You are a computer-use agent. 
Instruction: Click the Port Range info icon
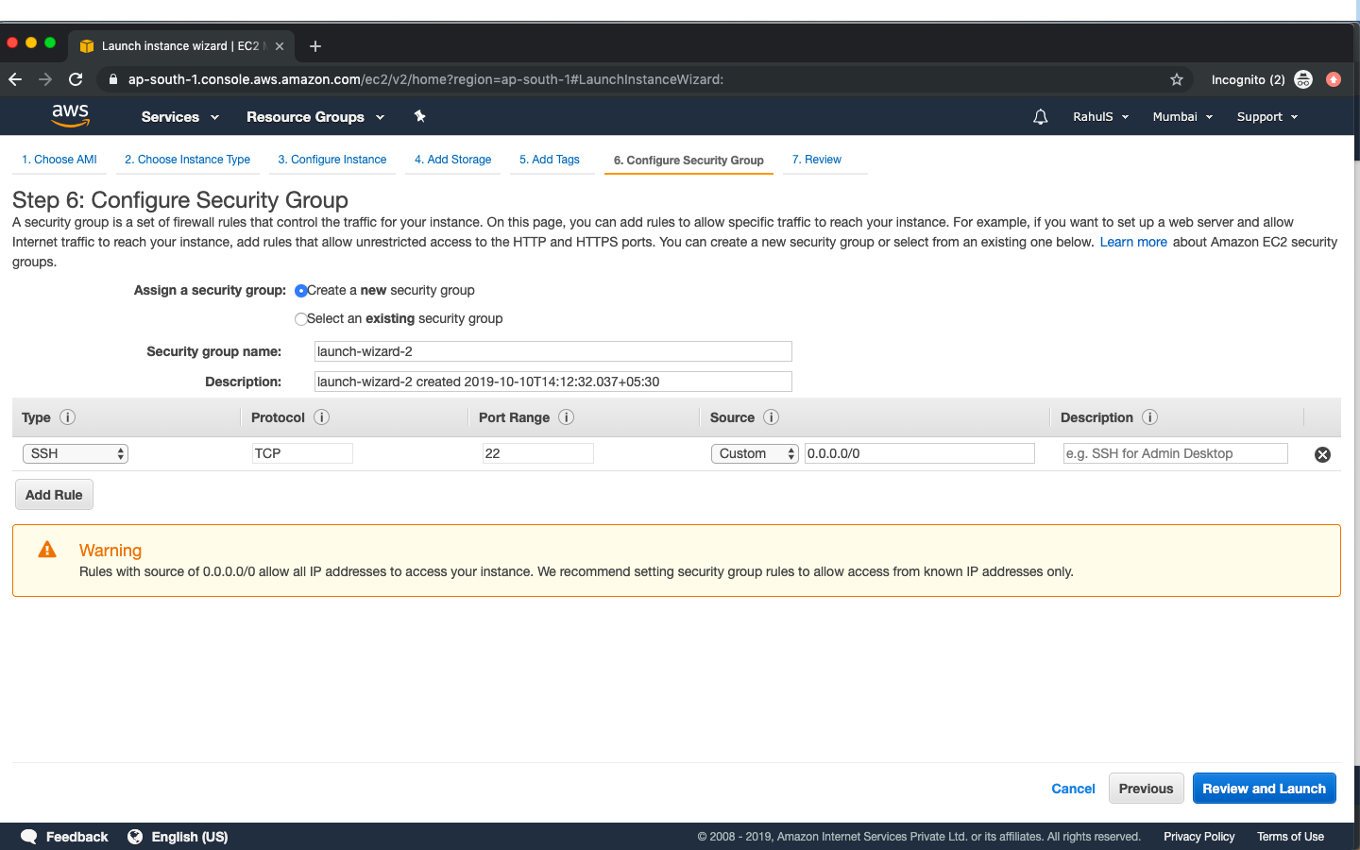566,416
